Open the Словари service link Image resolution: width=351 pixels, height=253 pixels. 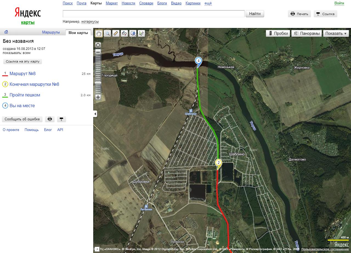pyautogui.click(x=146, y=3)
